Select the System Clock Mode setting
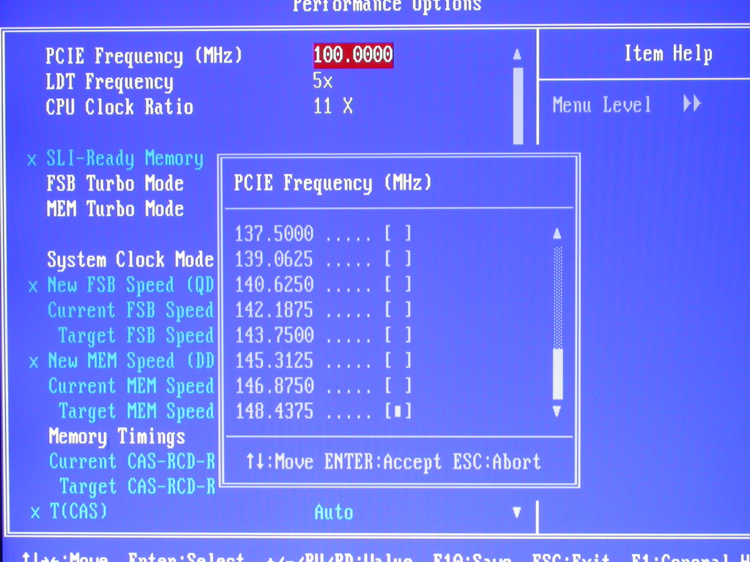 coord(130,260)
